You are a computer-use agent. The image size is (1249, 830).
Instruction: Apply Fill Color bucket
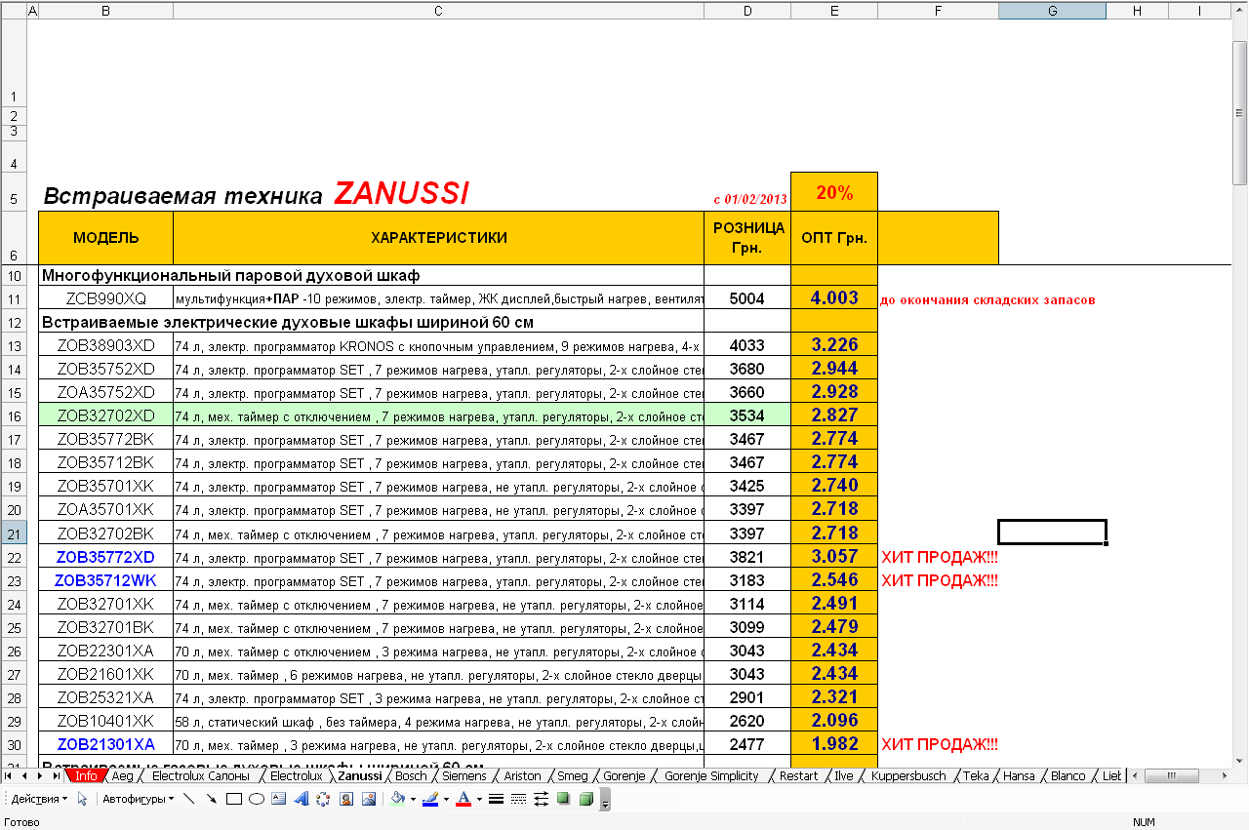coord(397,799)
